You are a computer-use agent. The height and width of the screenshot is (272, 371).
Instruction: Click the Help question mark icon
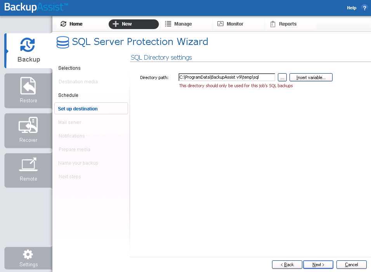pyautogui.click(x=364, y=8)
